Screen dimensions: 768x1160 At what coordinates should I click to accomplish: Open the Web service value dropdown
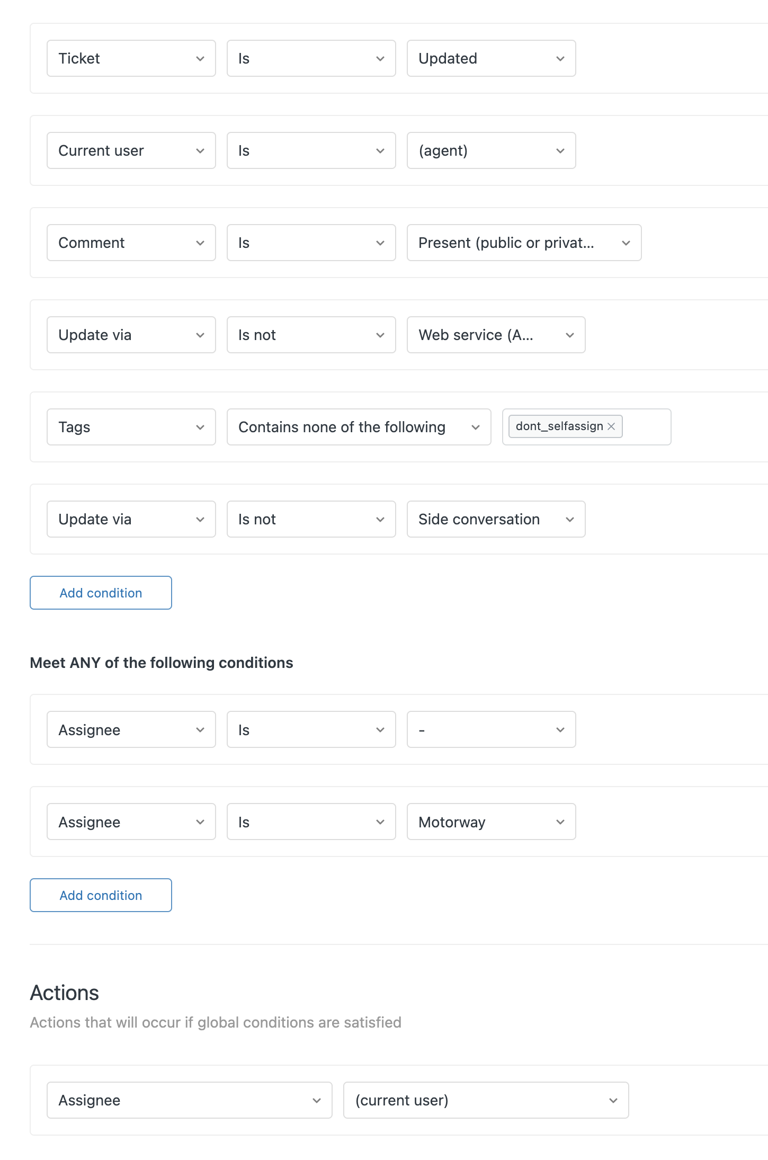(x=496, y=335)
